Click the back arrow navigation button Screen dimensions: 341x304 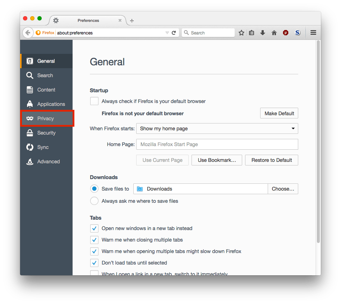point(28,33)
